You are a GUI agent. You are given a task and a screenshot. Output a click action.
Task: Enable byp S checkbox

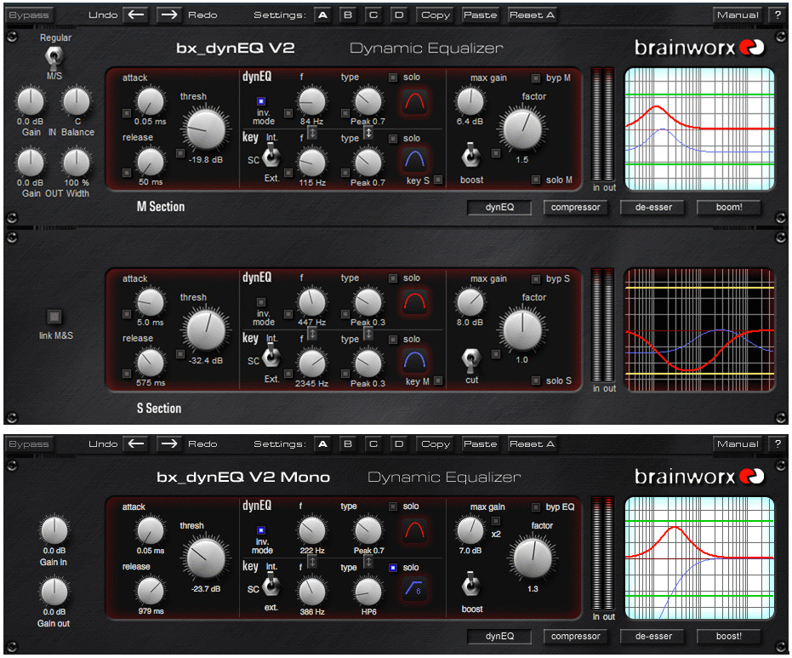(x=536, y=278)
